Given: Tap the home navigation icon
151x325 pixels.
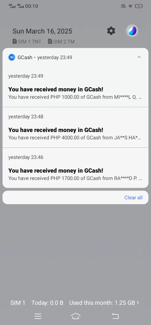Looking at the screenshot, I should pos(75,316).
